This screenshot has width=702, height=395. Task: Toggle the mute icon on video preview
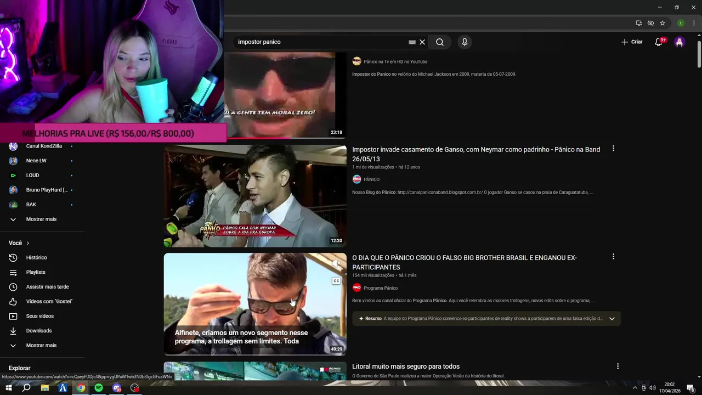(336, 264)
